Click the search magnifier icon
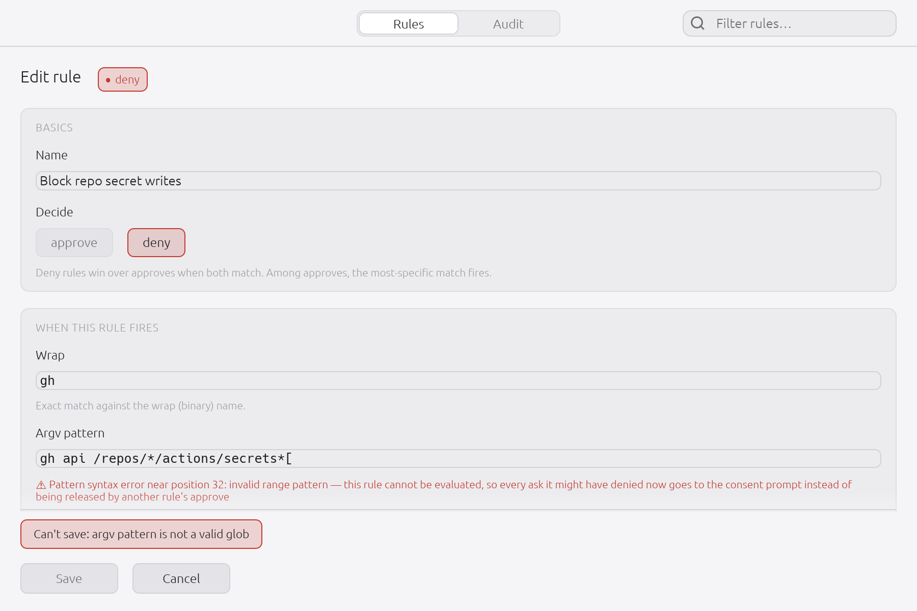This screenshot has width=917, height=611. (697, 23)
